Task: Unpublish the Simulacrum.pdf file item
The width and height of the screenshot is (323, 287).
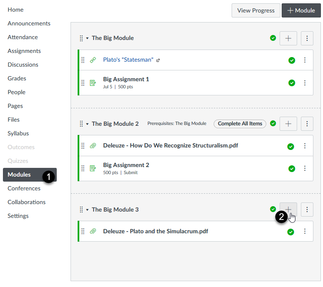Action: (291, 232)
